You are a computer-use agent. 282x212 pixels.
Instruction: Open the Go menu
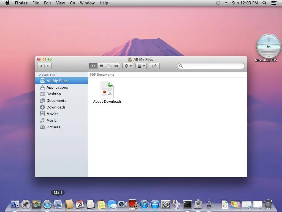(x=72, y=3)
